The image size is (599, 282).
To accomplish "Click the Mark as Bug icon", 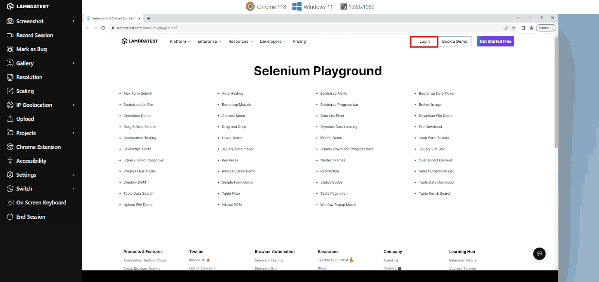I will [10, 49].
